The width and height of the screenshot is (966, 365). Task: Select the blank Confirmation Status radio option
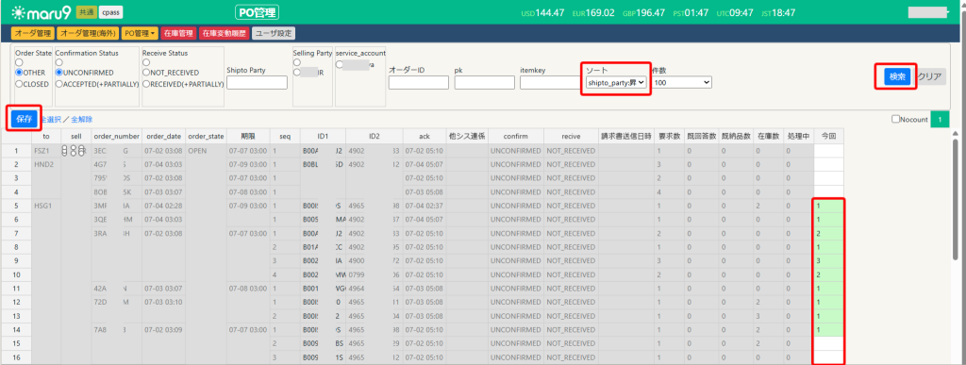click(x=59, y=62)
